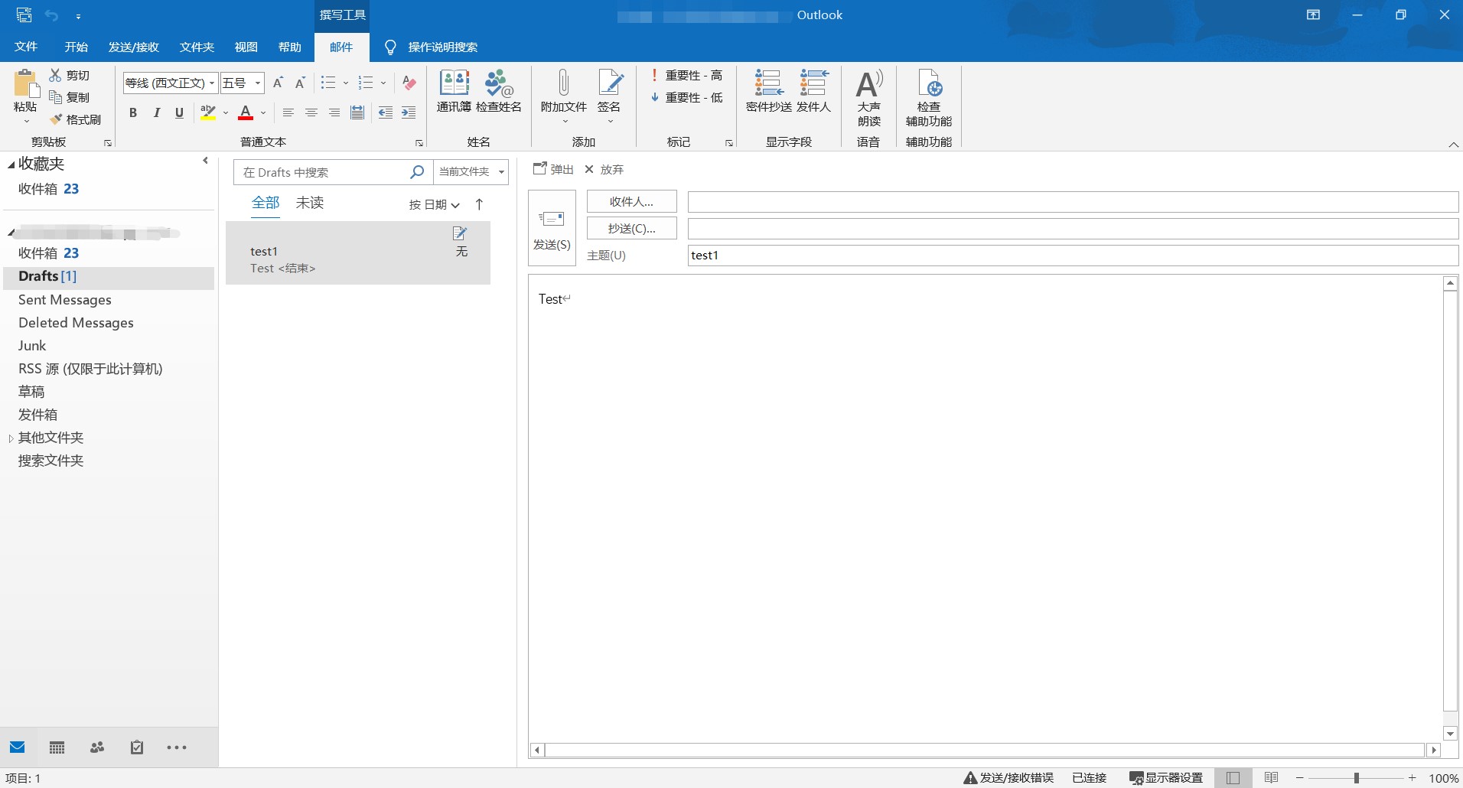
Task: Expand the 其他文件夹 folder
Action: [x=11, y=438]
